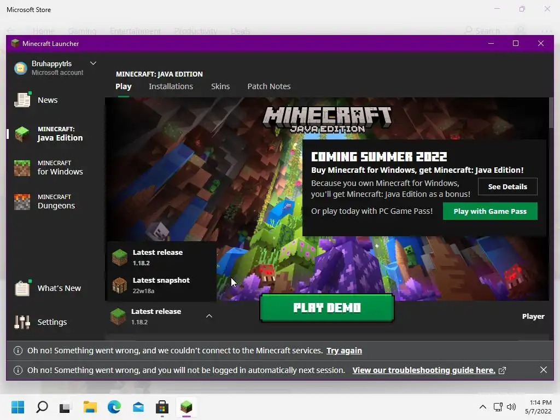
Task: Switch to the Play tab
Action: point(124,86)
